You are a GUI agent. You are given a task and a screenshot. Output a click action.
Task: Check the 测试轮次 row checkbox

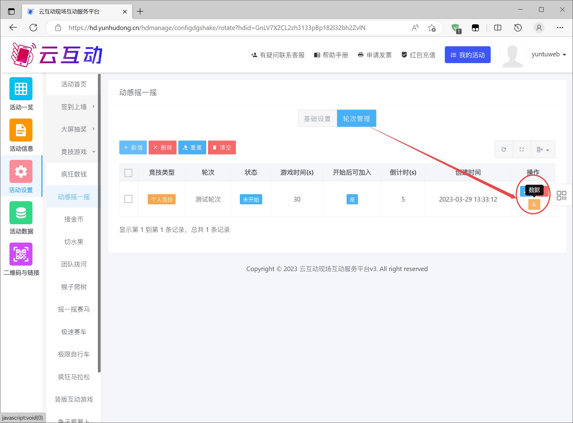[128, 199]
